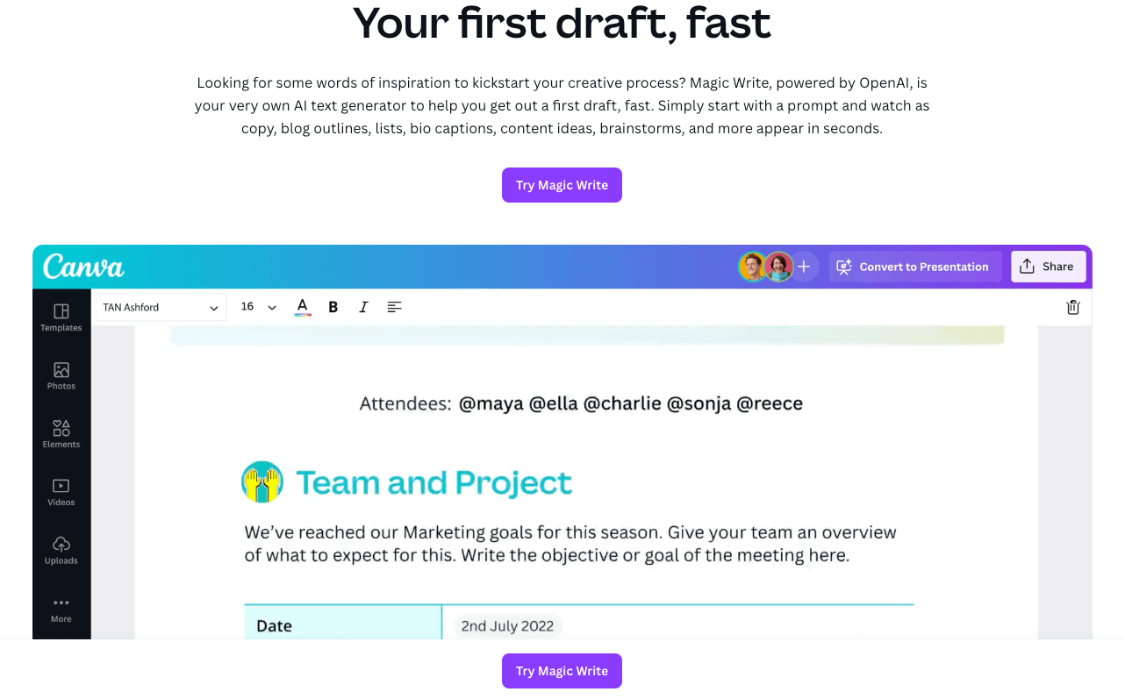
Task: Toggle the text alignment option
Action: 394,307
